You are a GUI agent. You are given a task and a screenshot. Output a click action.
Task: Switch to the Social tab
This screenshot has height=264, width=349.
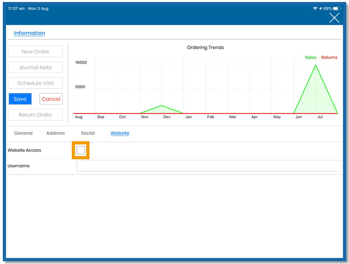[88, 133]
